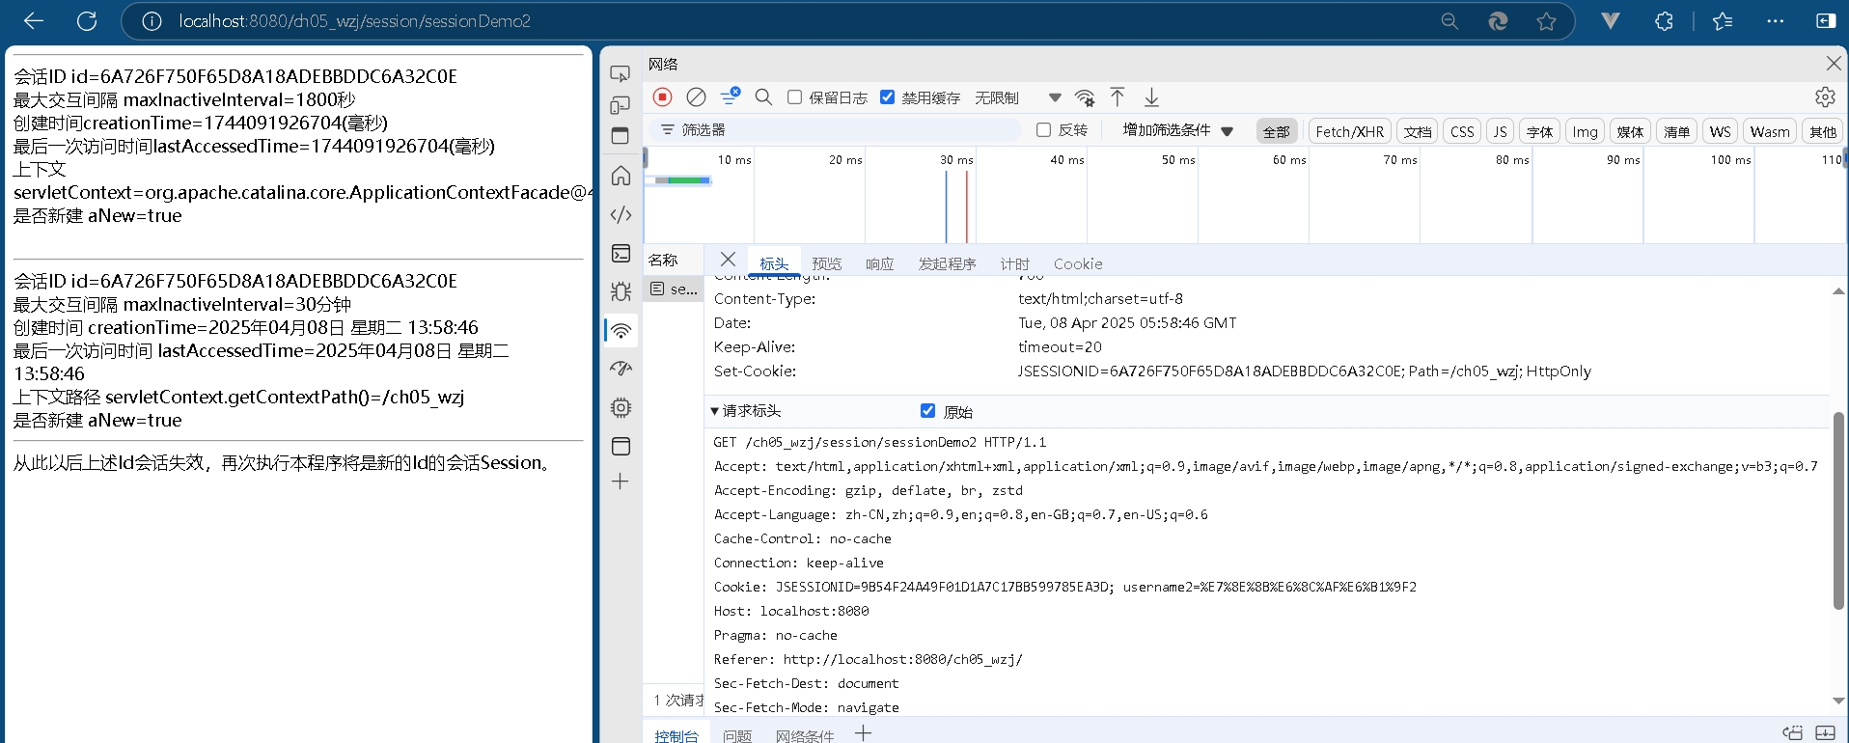Viewport: 1849px width, 743px height.
Task: Switch to the Cookie tab
Action: [1077, 263]
